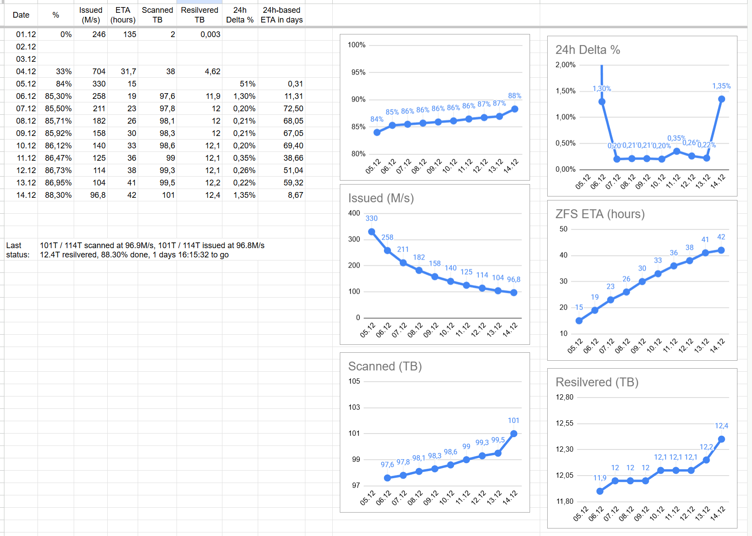The image size is (752, 536).
Task: Click the Issued (M/s) chart title
Action: (x=381, y=198)
